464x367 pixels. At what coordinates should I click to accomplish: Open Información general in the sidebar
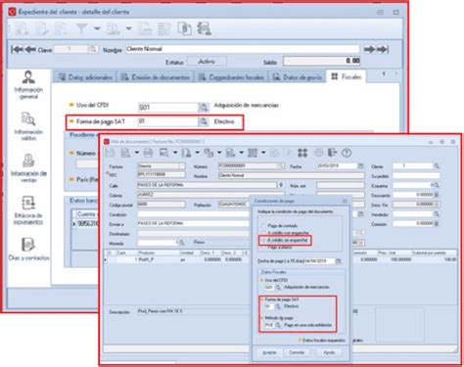28,84
